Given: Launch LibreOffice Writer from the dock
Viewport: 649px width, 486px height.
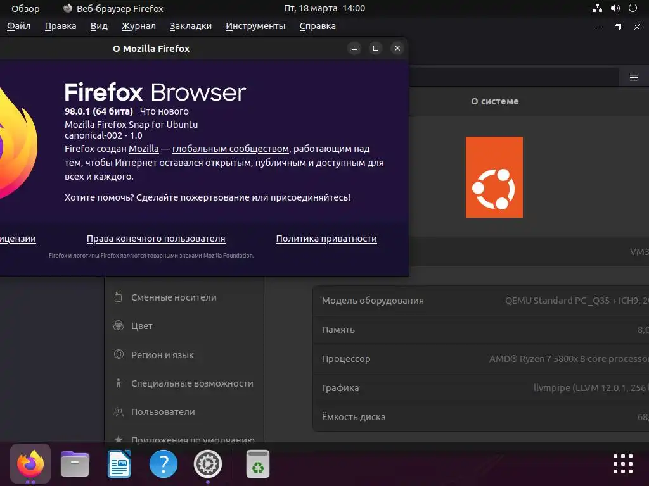Looking at the screenshot, I should click(x=119, y=464).
